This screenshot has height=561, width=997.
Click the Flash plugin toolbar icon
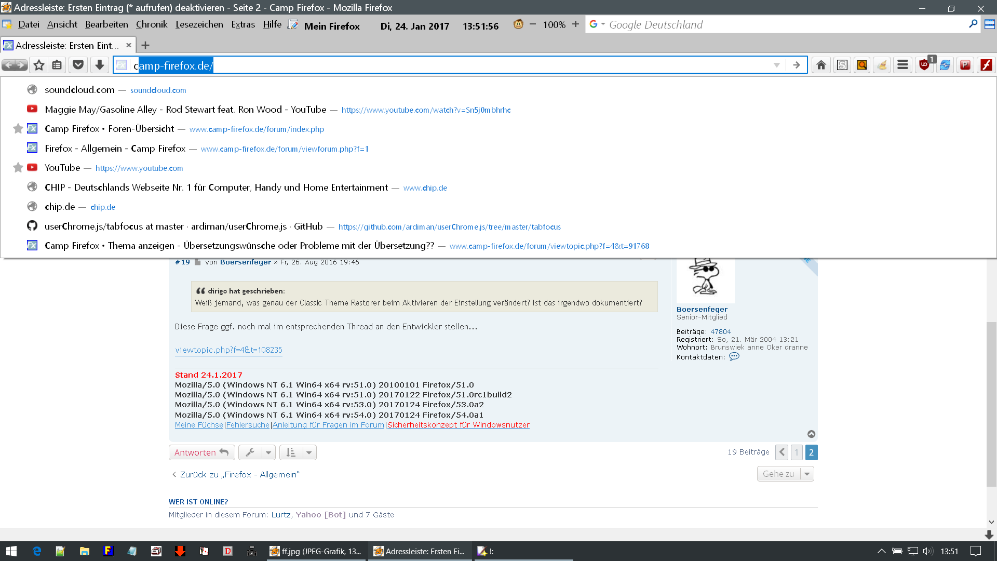click(986, 65)
